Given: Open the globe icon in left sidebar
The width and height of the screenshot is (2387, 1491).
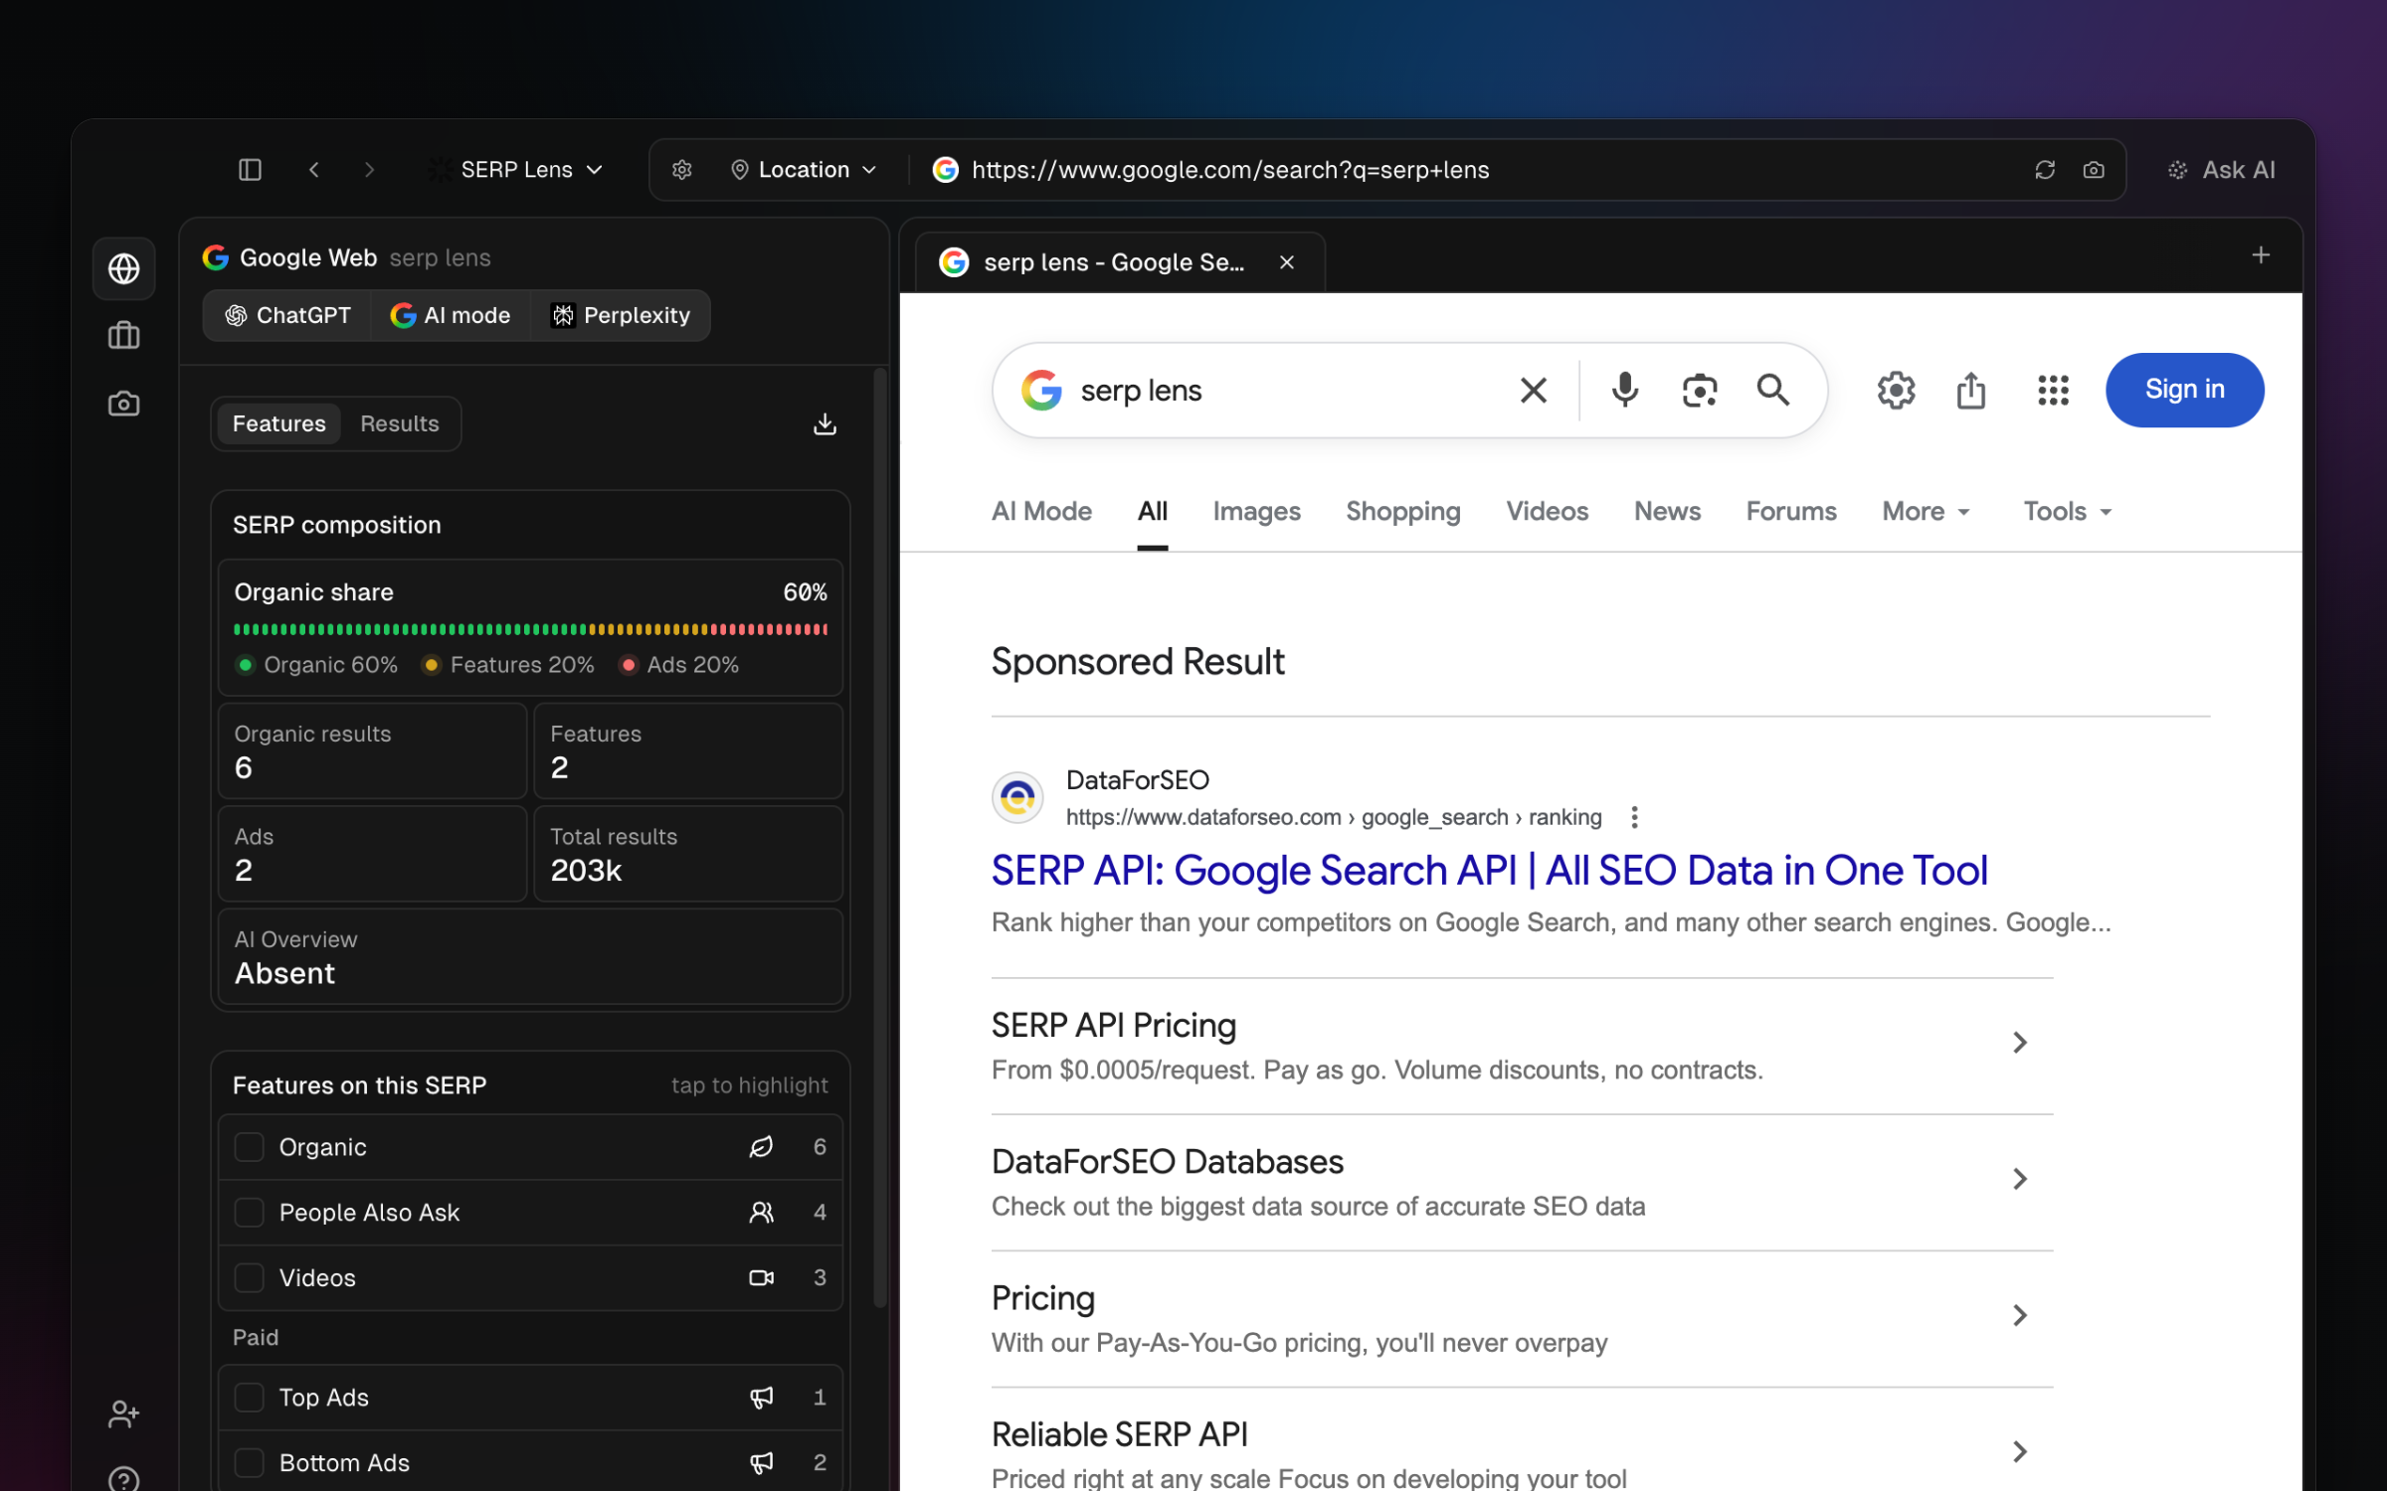Looking at the screenshot, I should pyautogui.click(x=124, y=268).
